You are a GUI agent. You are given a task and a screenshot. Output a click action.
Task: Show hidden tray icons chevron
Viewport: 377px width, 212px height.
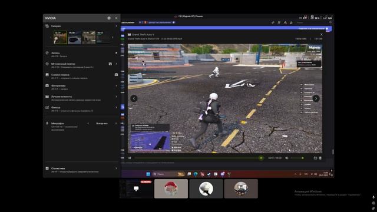click(x=295, y=174)
